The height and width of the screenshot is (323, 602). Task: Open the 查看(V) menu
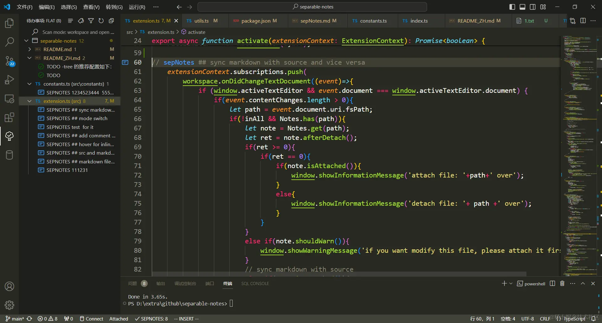(x=91, y=7)
